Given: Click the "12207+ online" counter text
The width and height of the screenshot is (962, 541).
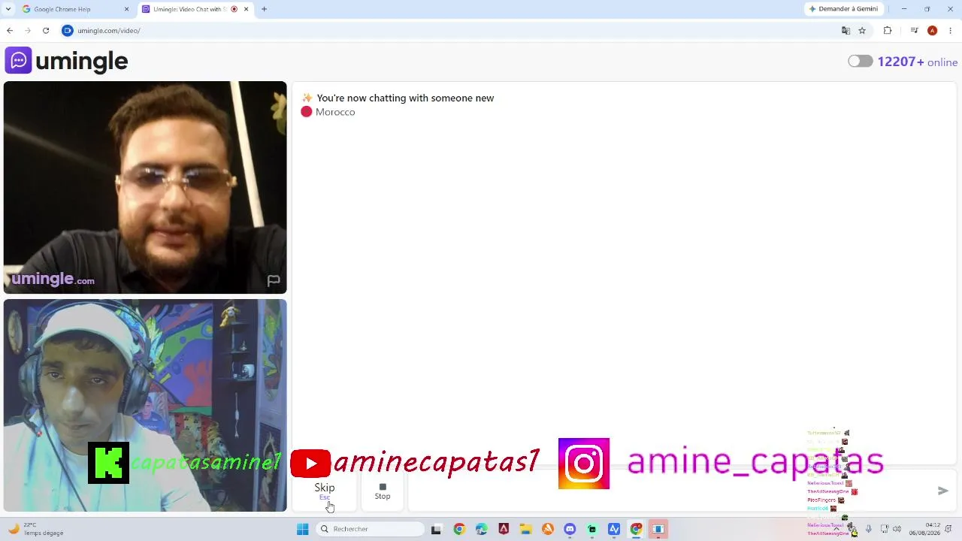Looking at the screenshot, I should 918,62.
